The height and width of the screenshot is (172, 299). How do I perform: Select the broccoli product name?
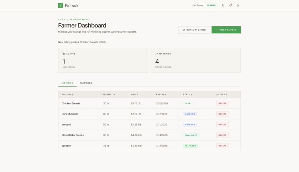point(66,125)
